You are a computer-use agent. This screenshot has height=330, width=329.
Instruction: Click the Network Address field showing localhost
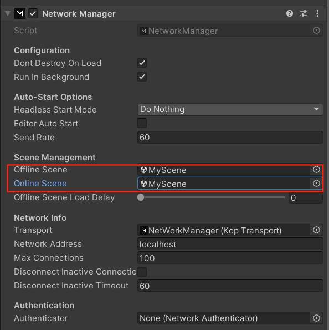(x=230, y=245)
